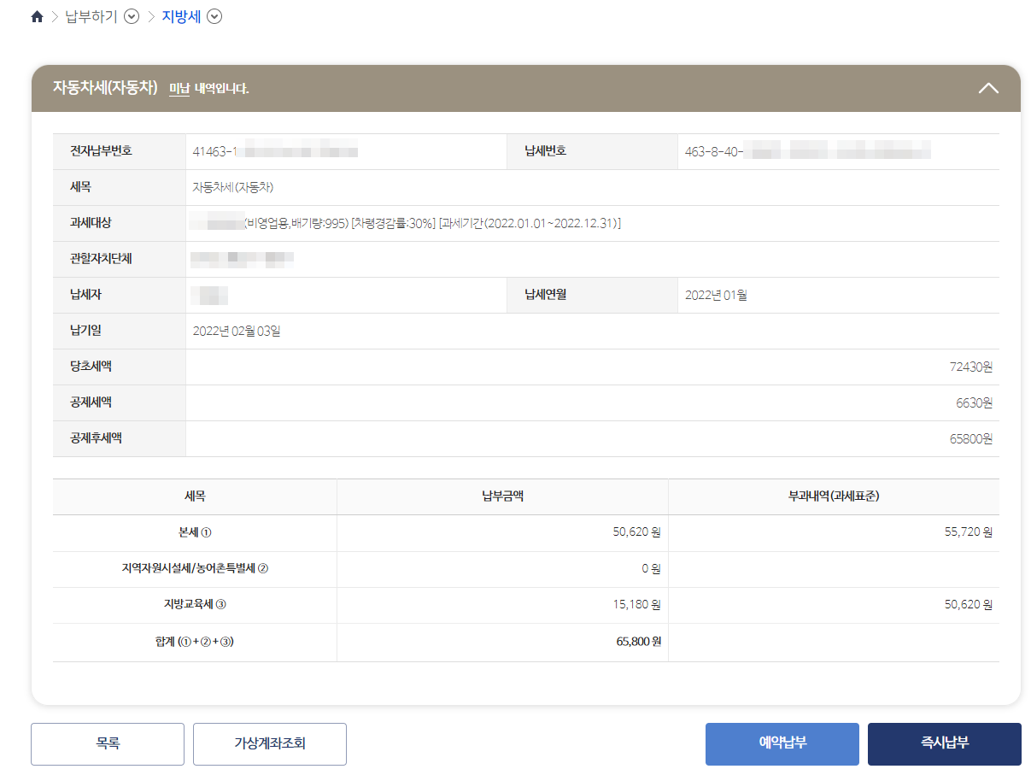This screenshot has height=775, width=1031.
Task: Open the 지방세 breadcrumb link
Action: (181, 17)
